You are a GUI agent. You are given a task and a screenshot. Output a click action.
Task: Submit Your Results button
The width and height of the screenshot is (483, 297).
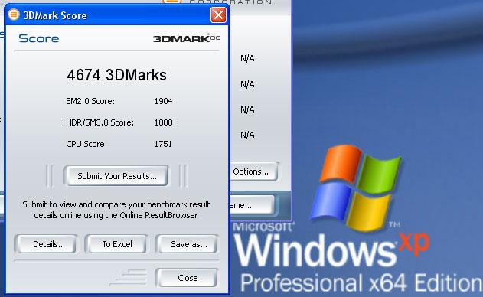click(x=117, y=176)
